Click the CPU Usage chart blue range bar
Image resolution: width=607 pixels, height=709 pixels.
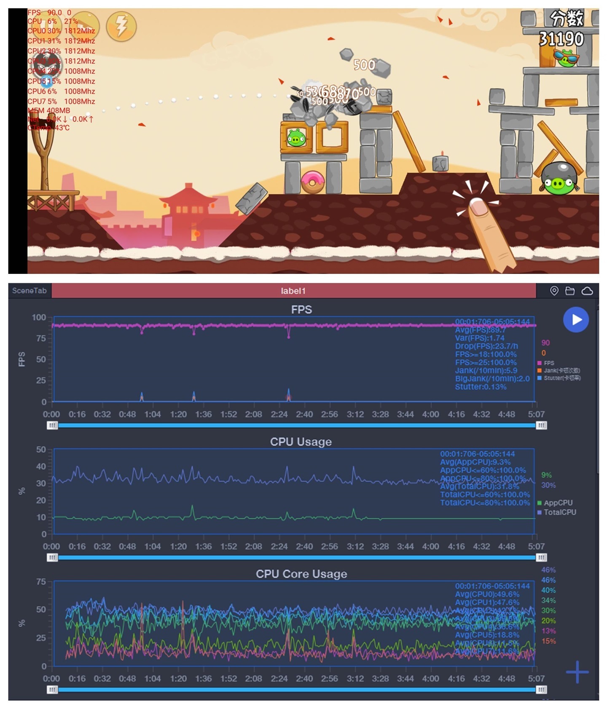click(x=297, y=557)
